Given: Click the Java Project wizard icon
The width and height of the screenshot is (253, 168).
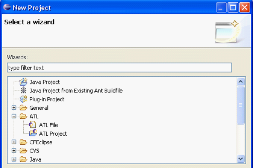Looking at the screenshot, I should point(24,82).
